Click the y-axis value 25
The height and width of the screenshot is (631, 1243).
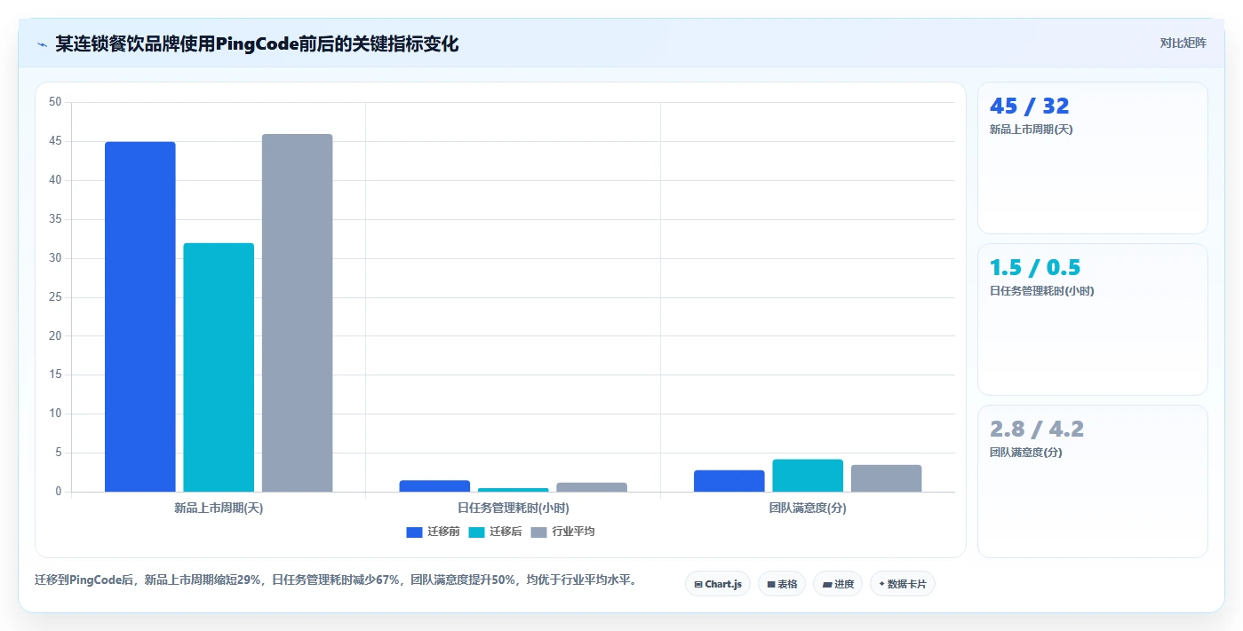[55, 297]
